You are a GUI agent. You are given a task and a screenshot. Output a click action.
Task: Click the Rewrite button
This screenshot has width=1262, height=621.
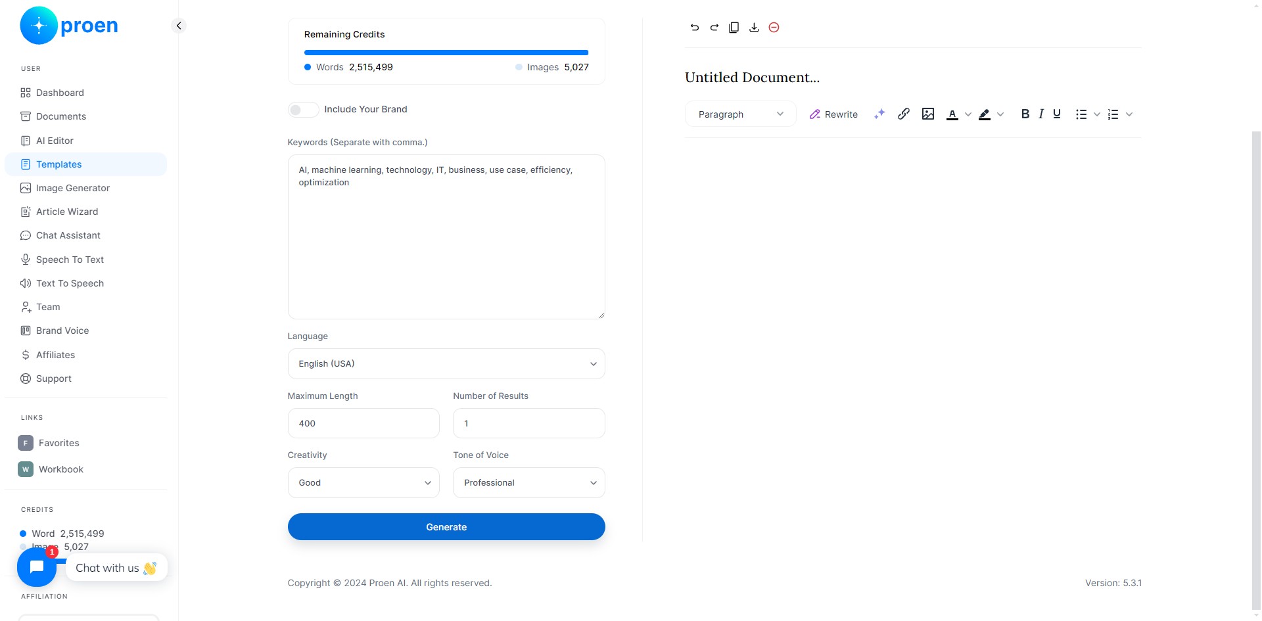coord(833,114)
